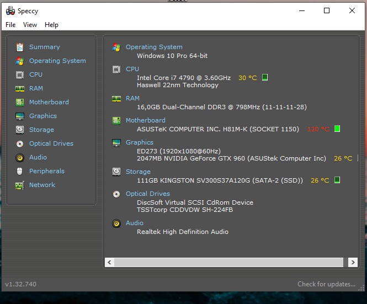Open the Help menu
This screenshot has height=304, width=367.
pos(51,25)
